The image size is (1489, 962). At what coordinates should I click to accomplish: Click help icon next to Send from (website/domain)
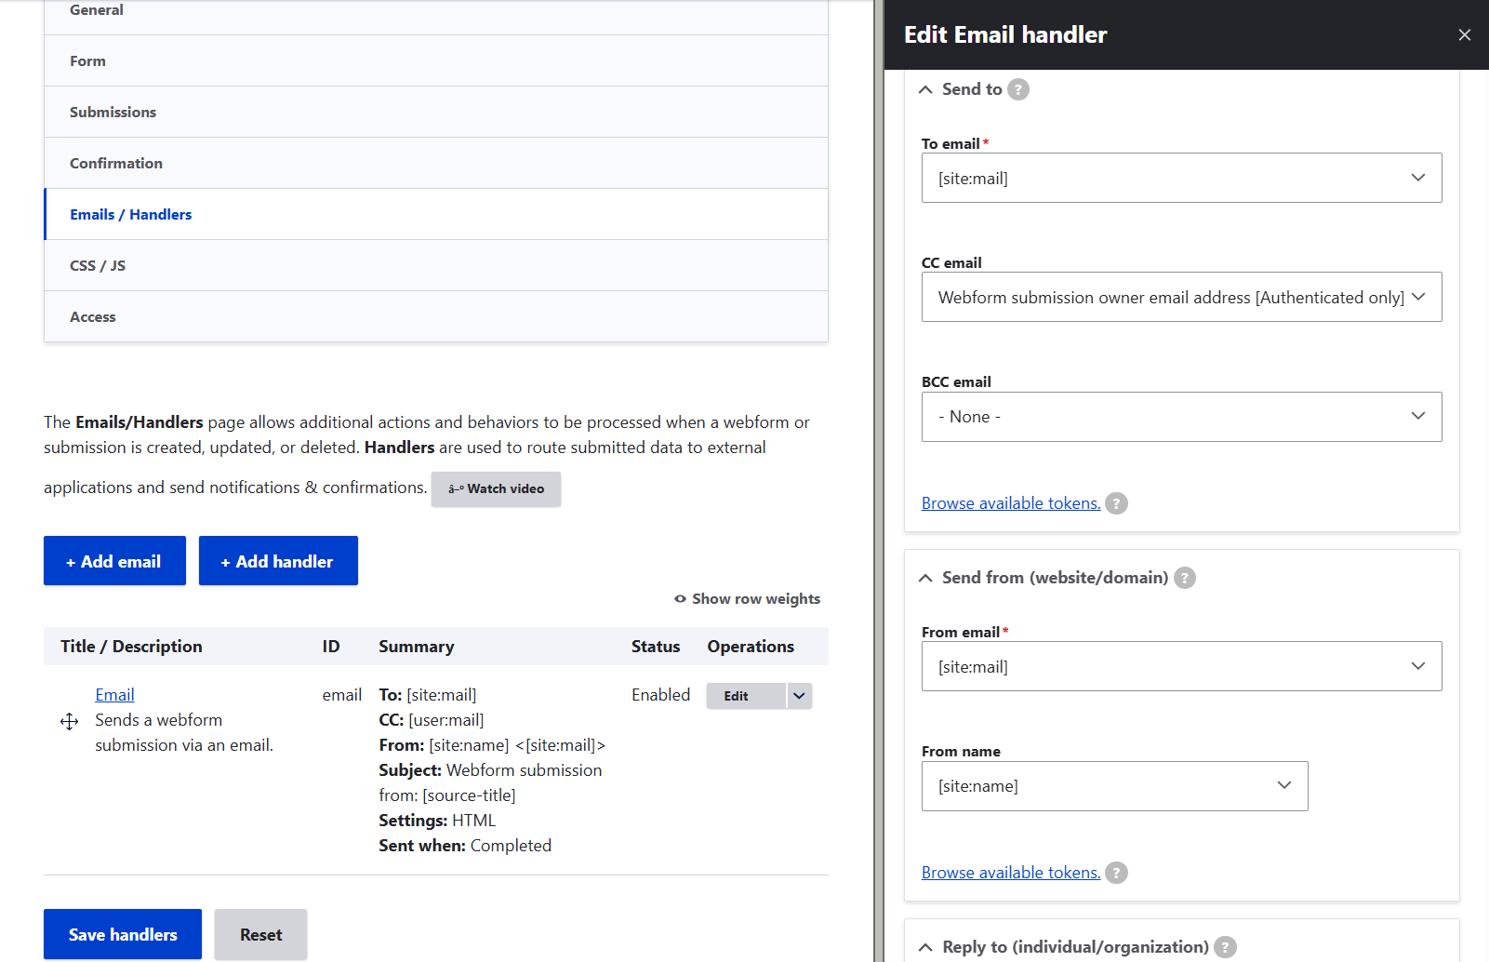pos(1184,578)
